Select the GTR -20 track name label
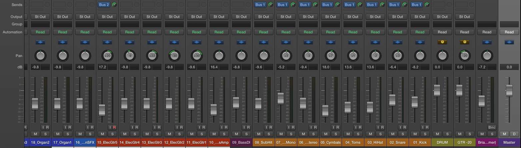 tap(465, 142)
